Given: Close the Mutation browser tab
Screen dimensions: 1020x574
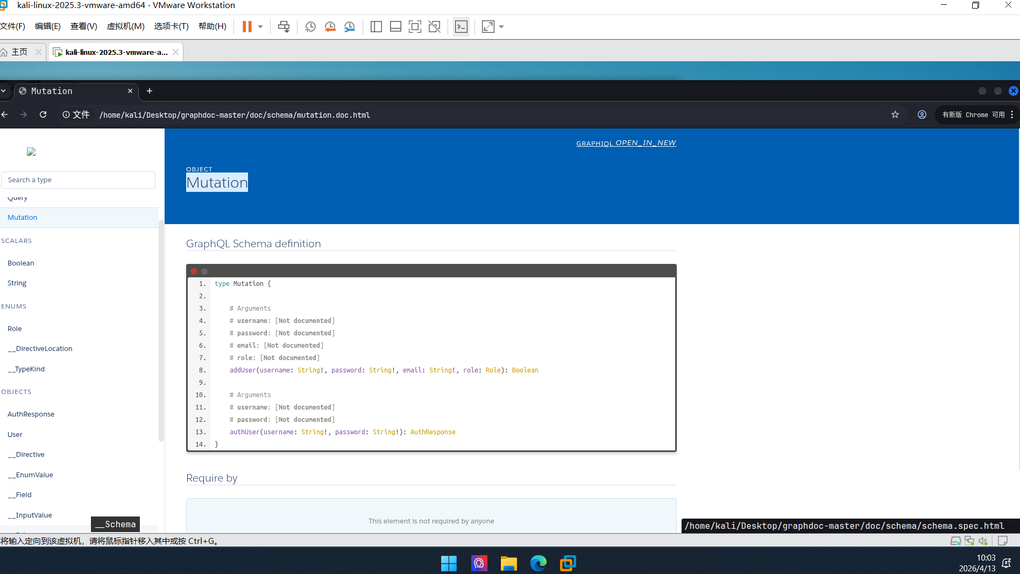Looking at the screenshot, I should click(130, 91).
